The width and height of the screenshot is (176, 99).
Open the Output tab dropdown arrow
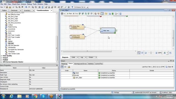[96, 57]
